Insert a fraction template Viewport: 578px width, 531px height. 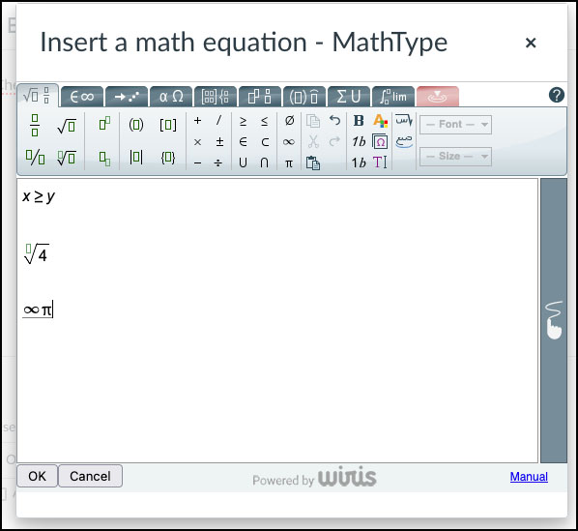click(x=35, y=126)
